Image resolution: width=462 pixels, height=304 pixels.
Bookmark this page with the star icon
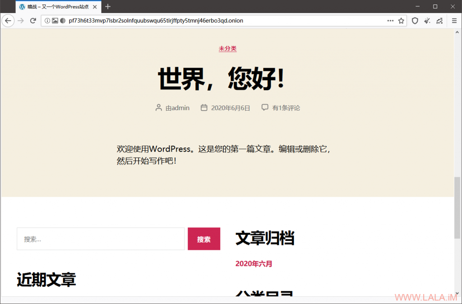click(x=401, y=21)
